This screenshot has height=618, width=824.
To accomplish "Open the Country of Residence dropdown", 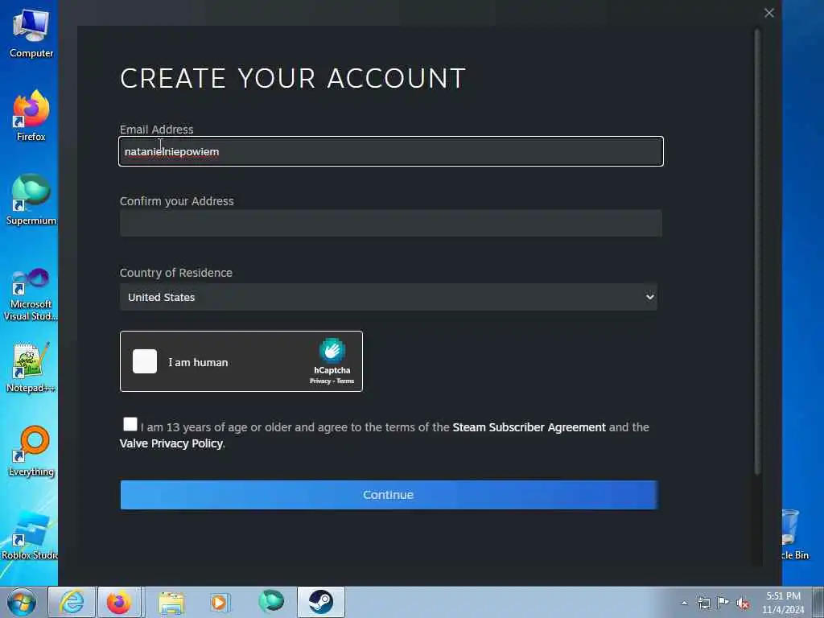I will tap(389, 297).
